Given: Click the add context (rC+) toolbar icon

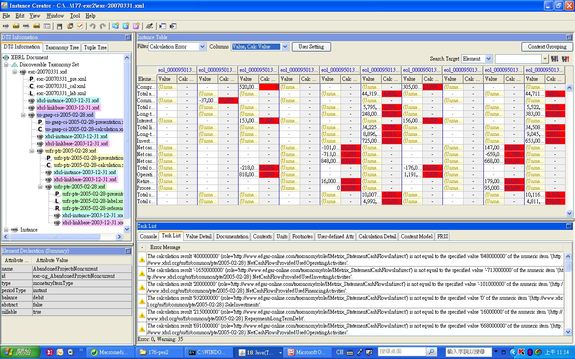Looking at the screenshot, I should [115, 26].
